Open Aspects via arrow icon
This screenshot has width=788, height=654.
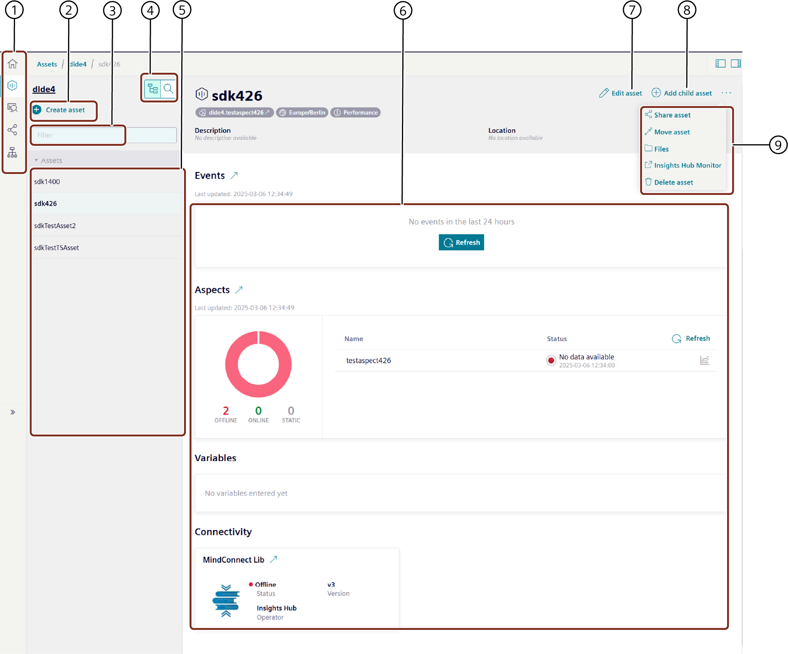(x=239, y=290)
